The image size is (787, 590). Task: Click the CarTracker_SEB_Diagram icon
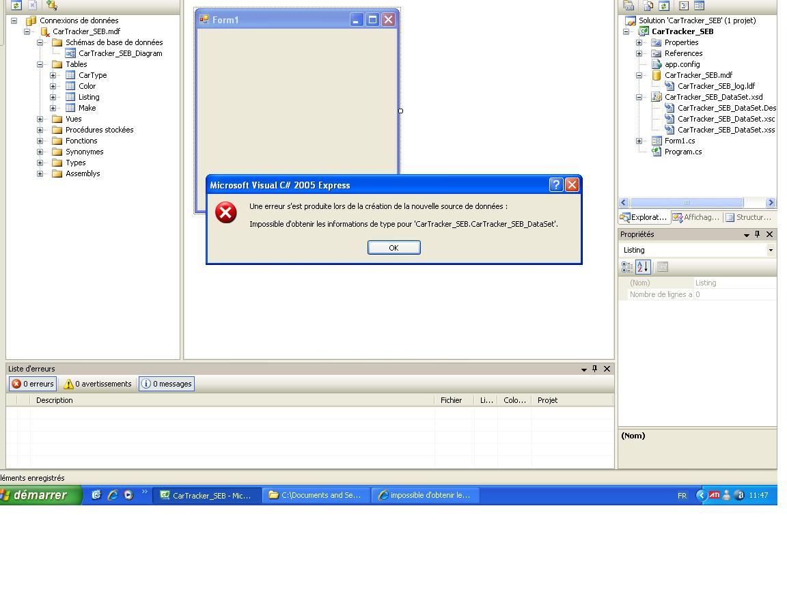click(x=70, y=53)
